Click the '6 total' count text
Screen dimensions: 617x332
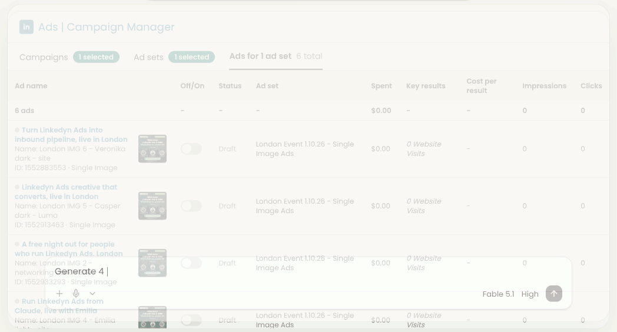point(309,57)
